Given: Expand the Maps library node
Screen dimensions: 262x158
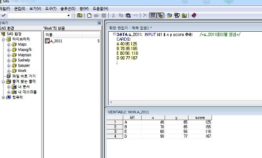Looking at the screenshot, I should tap(9, 45).
